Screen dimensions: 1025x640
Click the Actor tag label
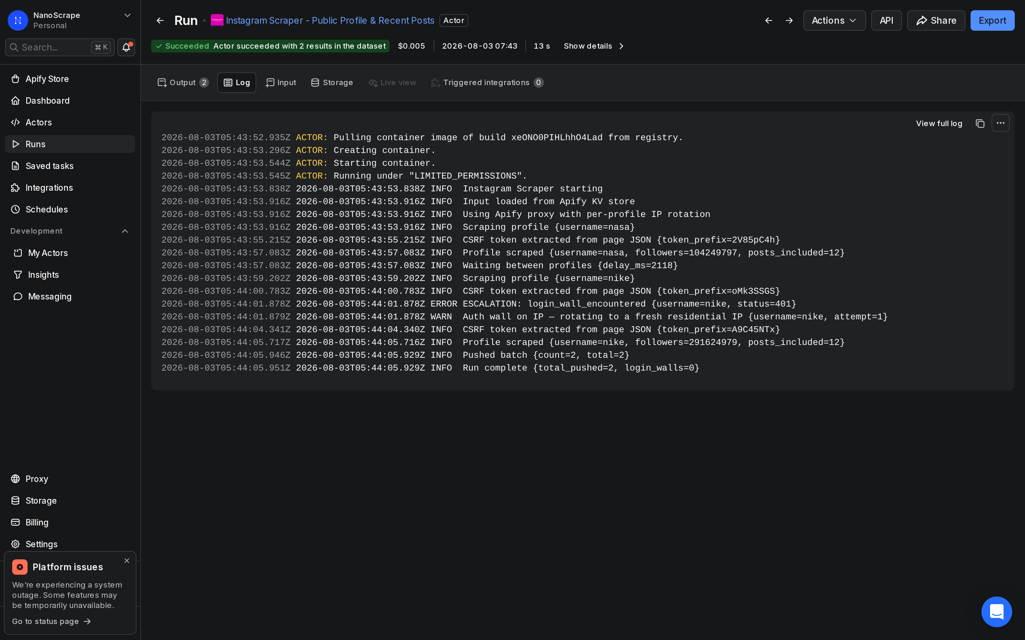tap(454, 20)
